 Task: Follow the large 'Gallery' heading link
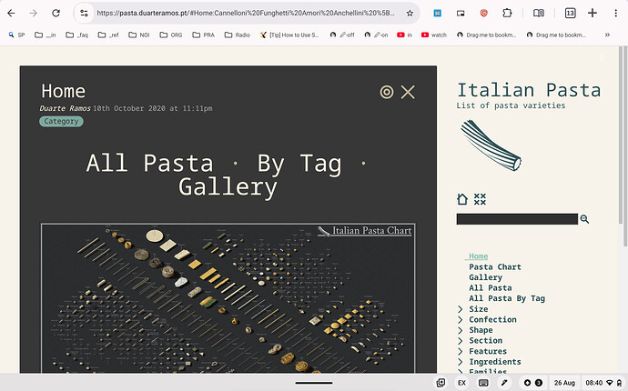tap(228, 187)
